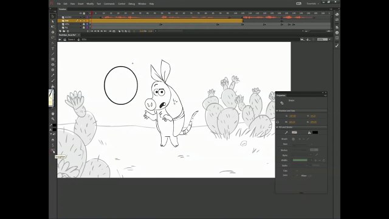Go to the first frame
389x219 pixels.
click(x=92, y=31)
